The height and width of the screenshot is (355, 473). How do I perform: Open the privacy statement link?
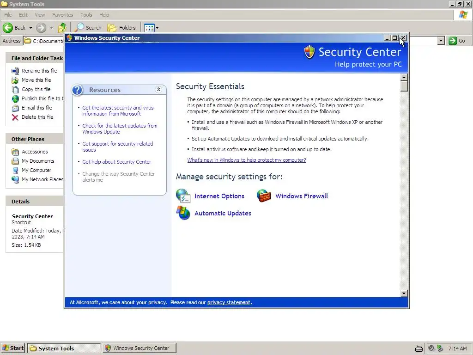[229, 302]
